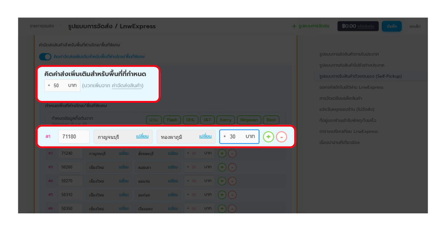Click the บันทึก save button
The image size is (446, 233).
click(392, 26)
